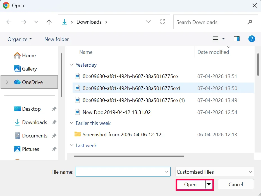Open Home in the navigation pane
The height and width of the screenshot is (196, 261).
pyautogui.click(x=29, y=55)
